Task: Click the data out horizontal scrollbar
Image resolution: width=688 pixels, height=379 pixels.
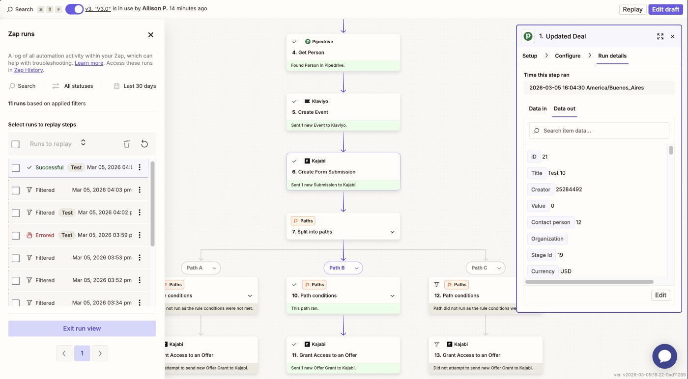Action: pyautogui.click(x=589, y=282)
